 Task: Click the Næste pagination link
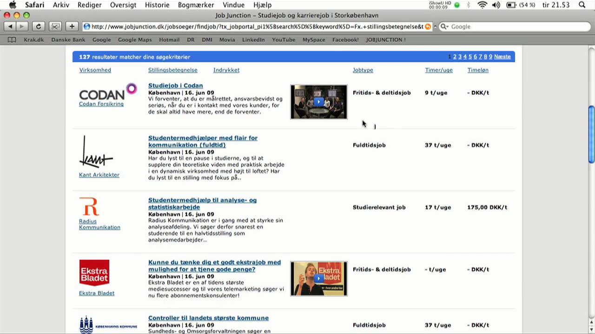point(502,57)
